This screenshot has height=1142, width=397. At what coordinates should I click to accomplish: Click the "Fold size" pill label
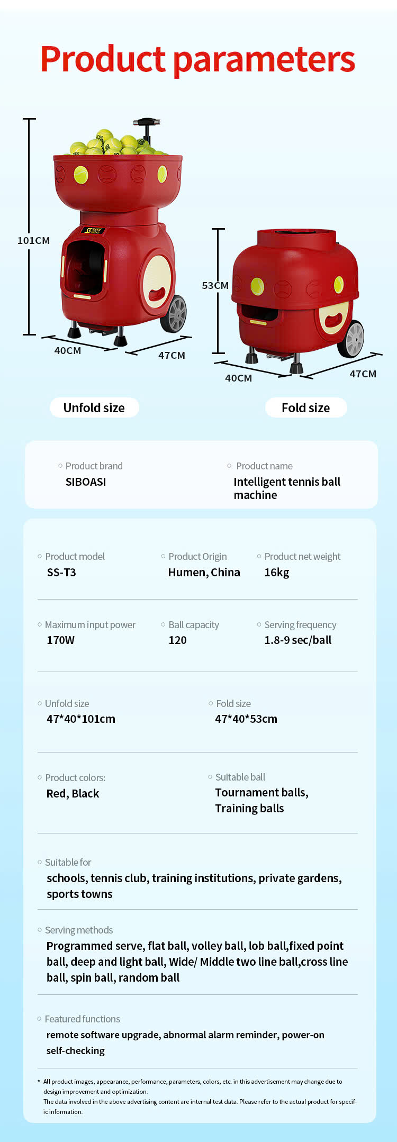click(x=305, y=407)
